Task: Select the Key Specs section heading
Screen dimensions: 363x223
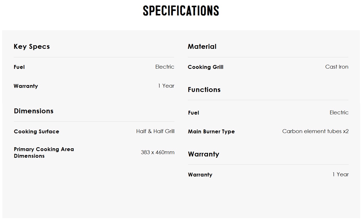Action: (x=32, y=47)
